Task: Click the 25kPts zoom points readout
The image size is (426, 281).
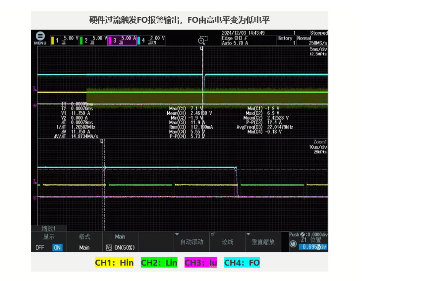Action: coord(320,152)
